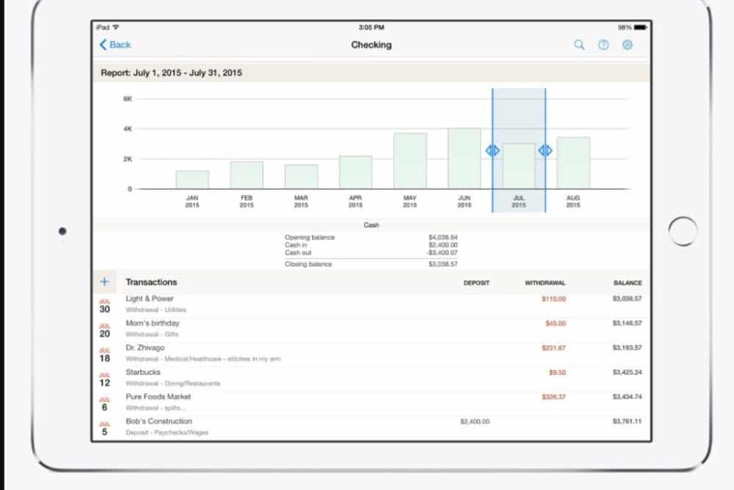Open the Starbucks transaction row

[367, 377]
